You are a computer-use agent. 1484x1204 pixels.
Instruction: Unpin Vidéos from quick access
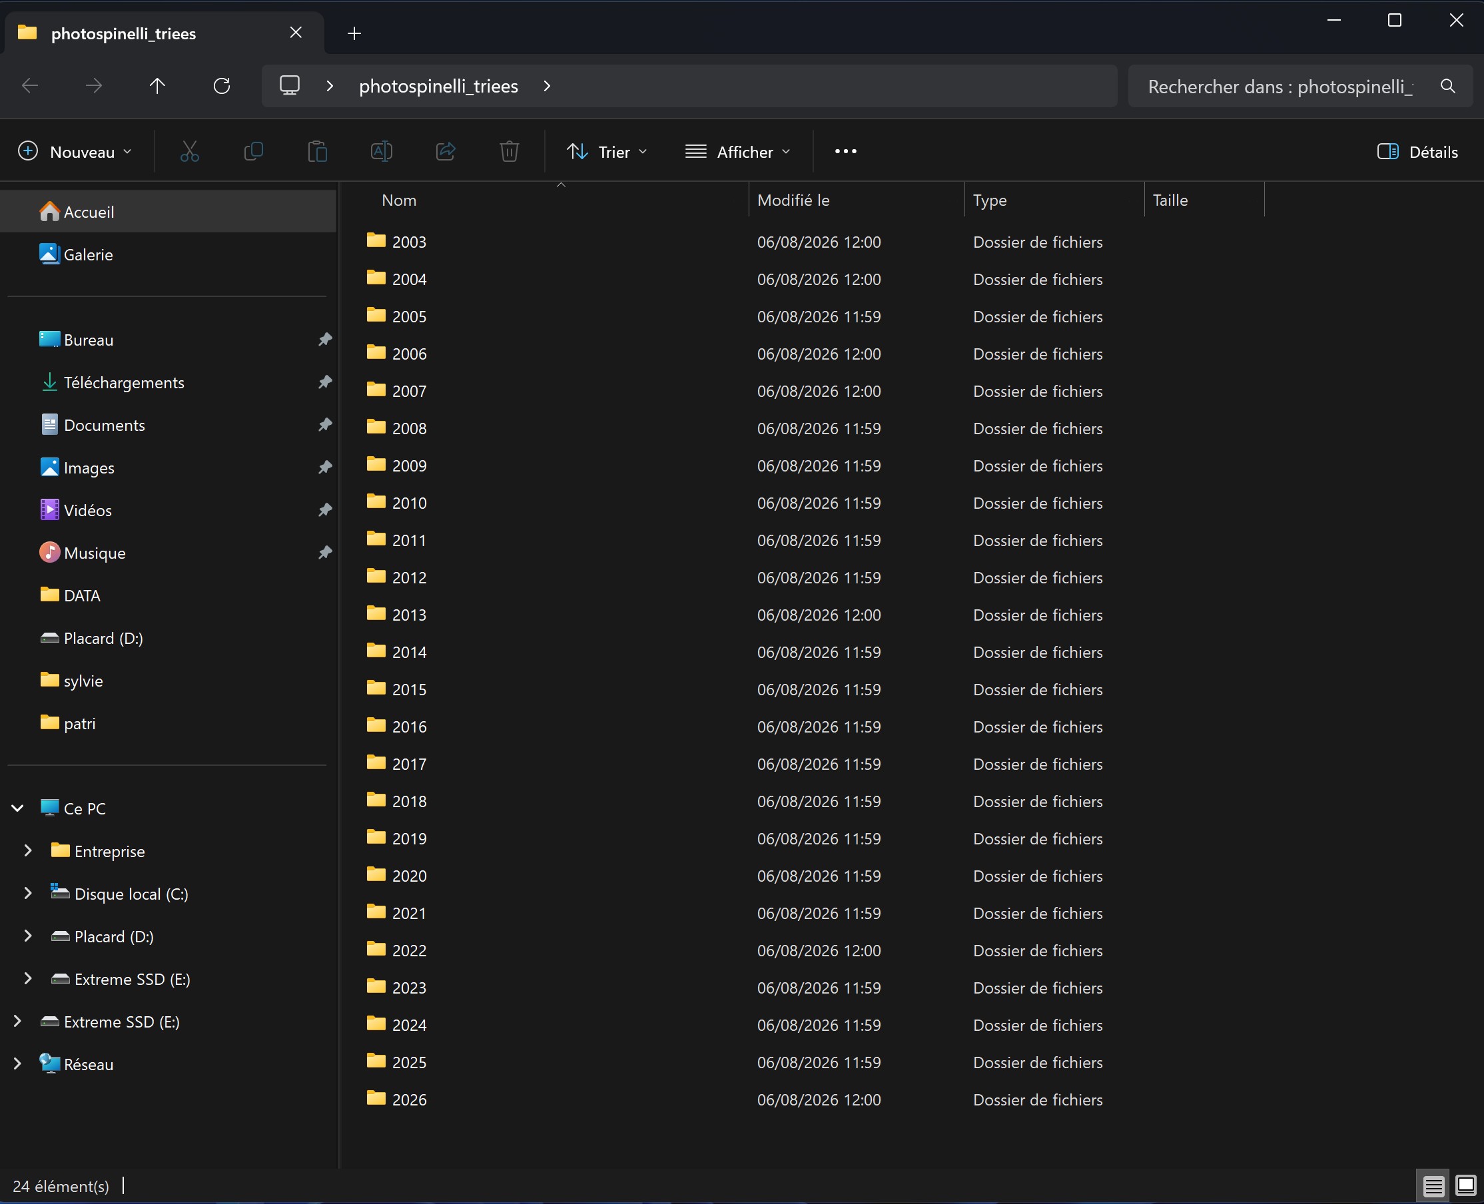click(324, 509)
